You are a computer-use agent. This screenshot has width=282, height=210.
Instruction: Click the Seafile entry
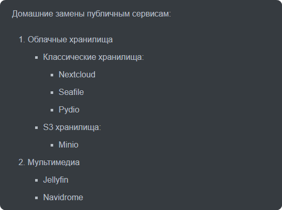pos(71,92)
